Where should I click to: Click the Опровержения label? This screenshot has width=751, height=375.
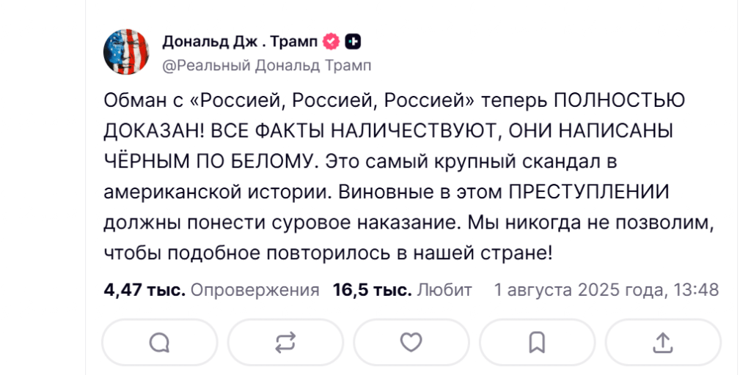pos(254,290)
